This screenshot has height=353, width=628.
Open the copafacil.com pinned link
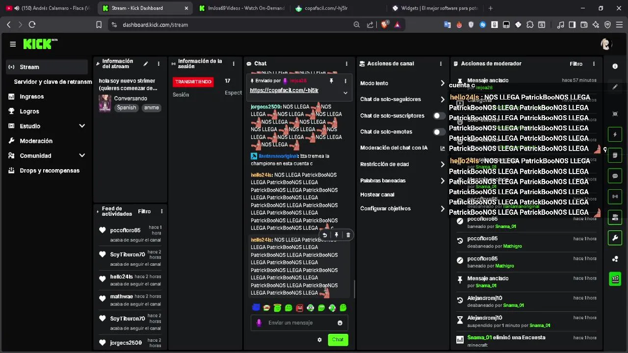pyautogui.click(x=284, y=90)
